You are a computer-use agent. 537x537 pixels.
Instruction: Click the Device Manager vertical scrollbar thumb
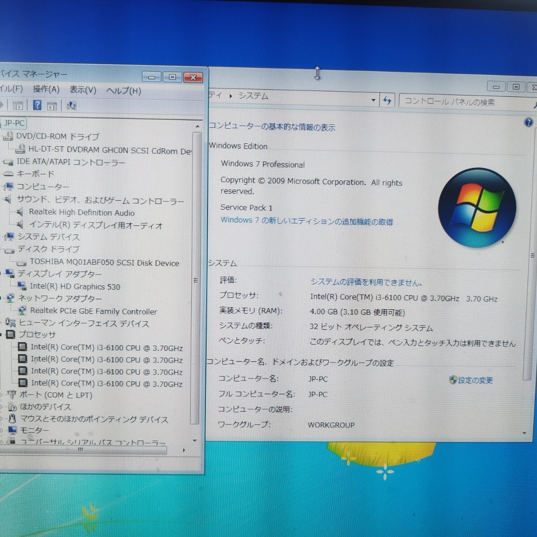pos(195,278)
